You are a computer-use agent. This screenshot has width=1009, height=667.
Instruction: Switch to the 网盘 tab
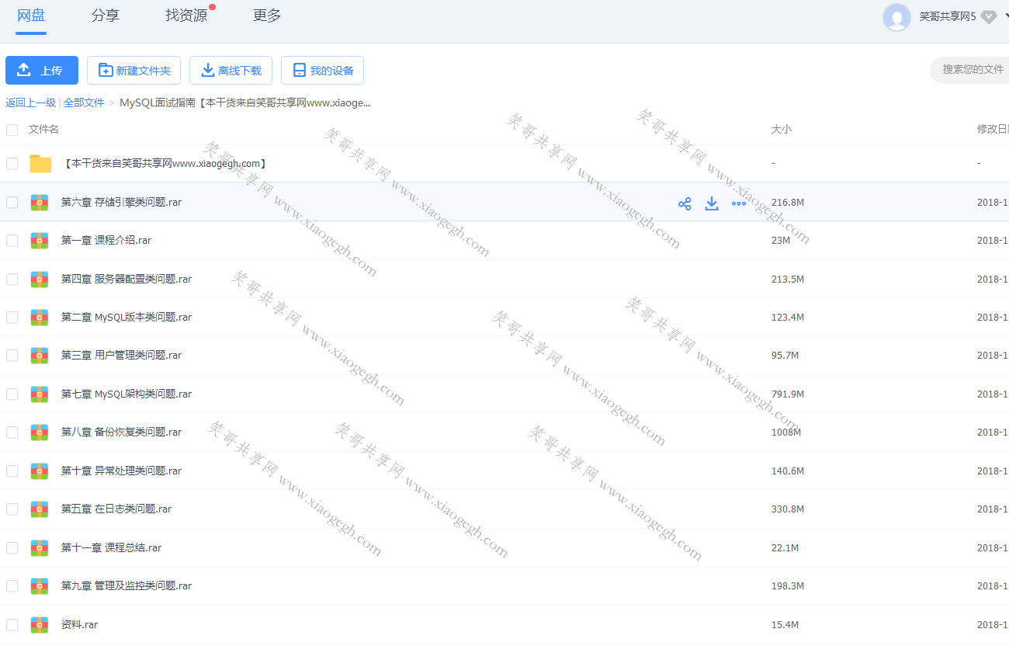coord(31,15)
